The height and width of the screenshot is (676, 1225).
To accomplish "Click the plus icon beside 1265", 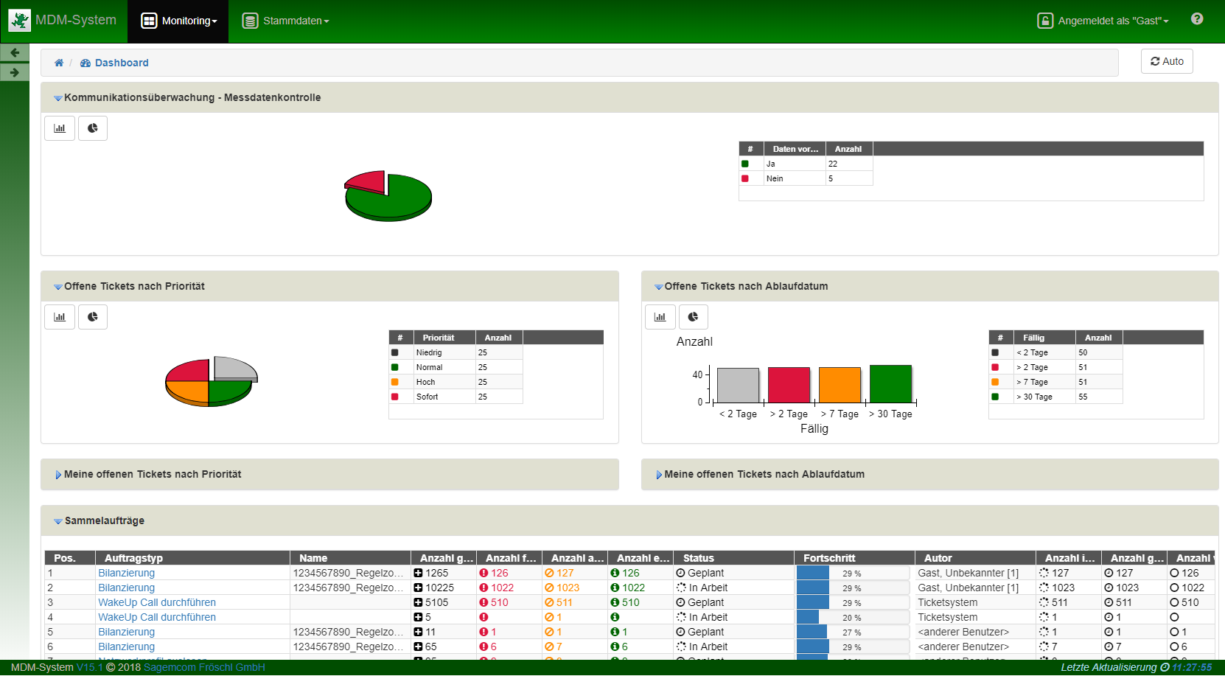I will click(418, 573).
